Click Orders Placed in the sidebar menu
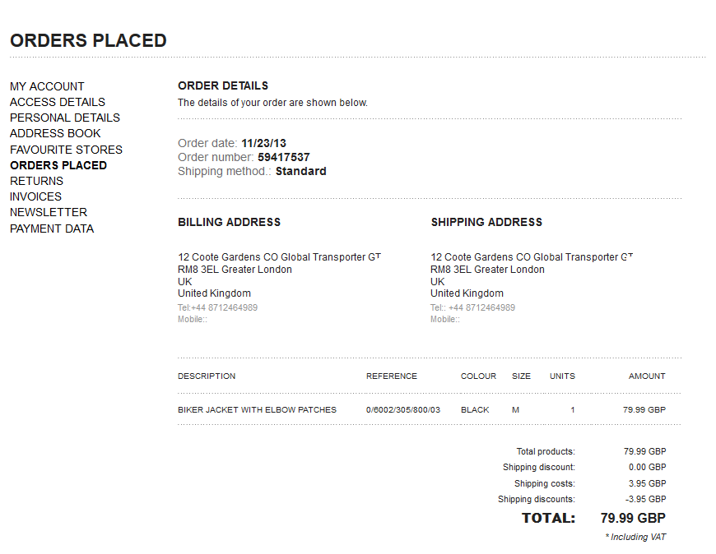Image resolution: width=716 pixels, height=554 pixels. [x=58, y=165]
